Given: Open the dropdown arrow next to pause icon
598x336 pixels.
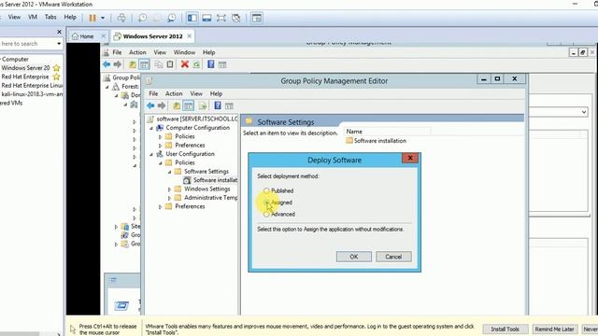Looking at the screenshot, I should (x=103, y=18).
